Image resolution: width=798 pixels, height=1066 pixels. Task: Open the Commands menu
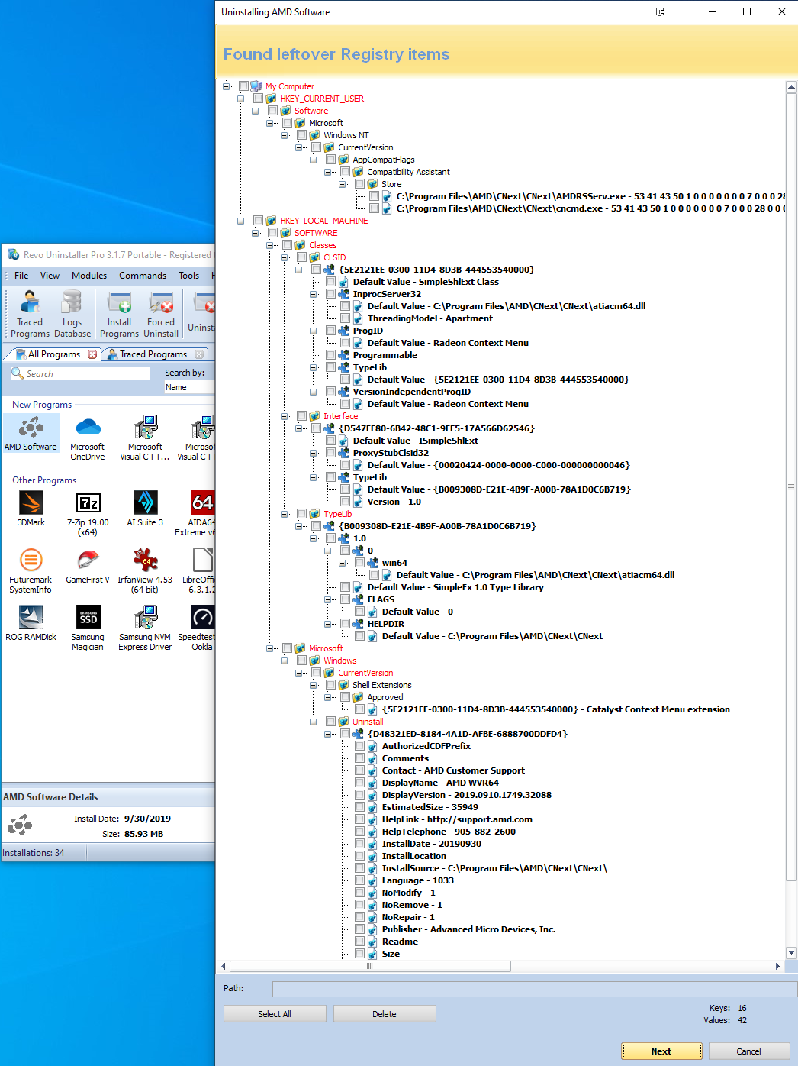[x=143, y=276]
